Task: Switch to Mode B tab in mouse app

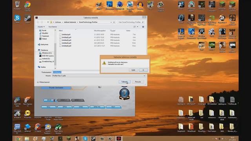Action: pos(64,100)
